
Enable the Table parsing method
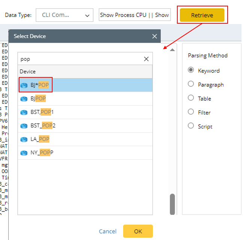click(191, 98)
